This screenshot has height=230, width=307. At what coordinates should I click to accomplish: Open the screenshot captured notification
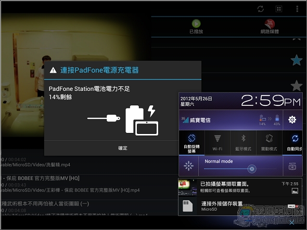click(240, 187)
